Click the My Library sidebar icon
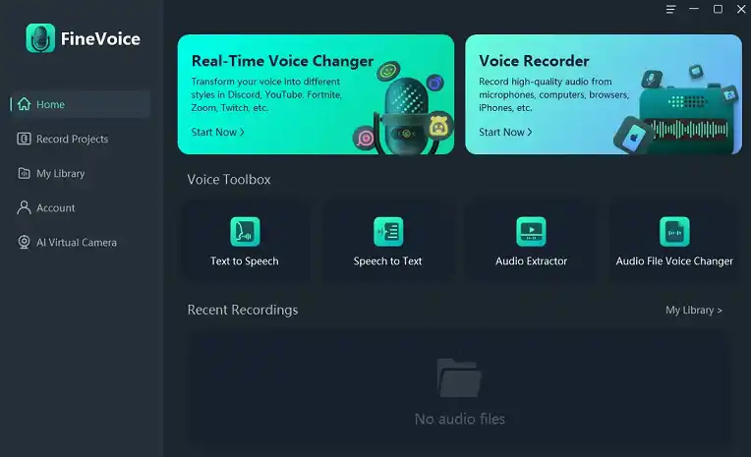751x457 pixels. click(x=24, y=173)
